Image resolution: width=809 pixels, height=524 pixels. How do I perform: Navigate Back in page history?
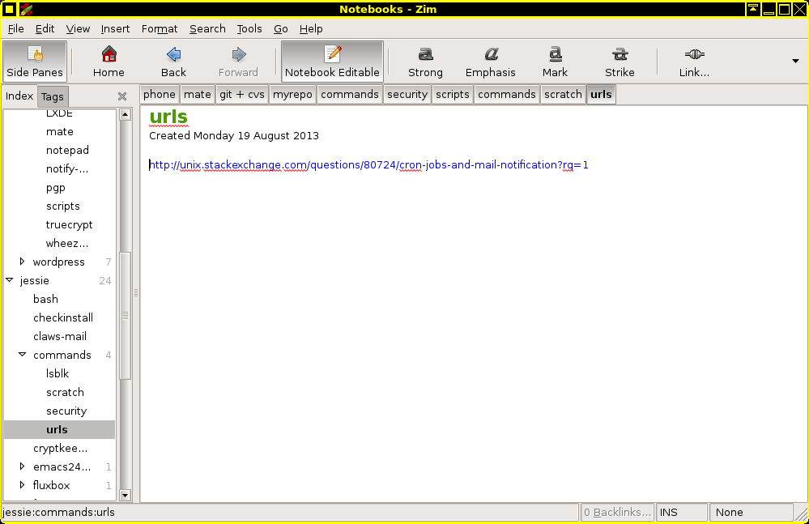click(x=173, y=62)
